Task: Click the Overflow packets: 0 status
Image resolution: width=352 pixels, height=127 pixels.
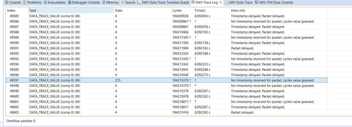Action: [x=21, y=121]
